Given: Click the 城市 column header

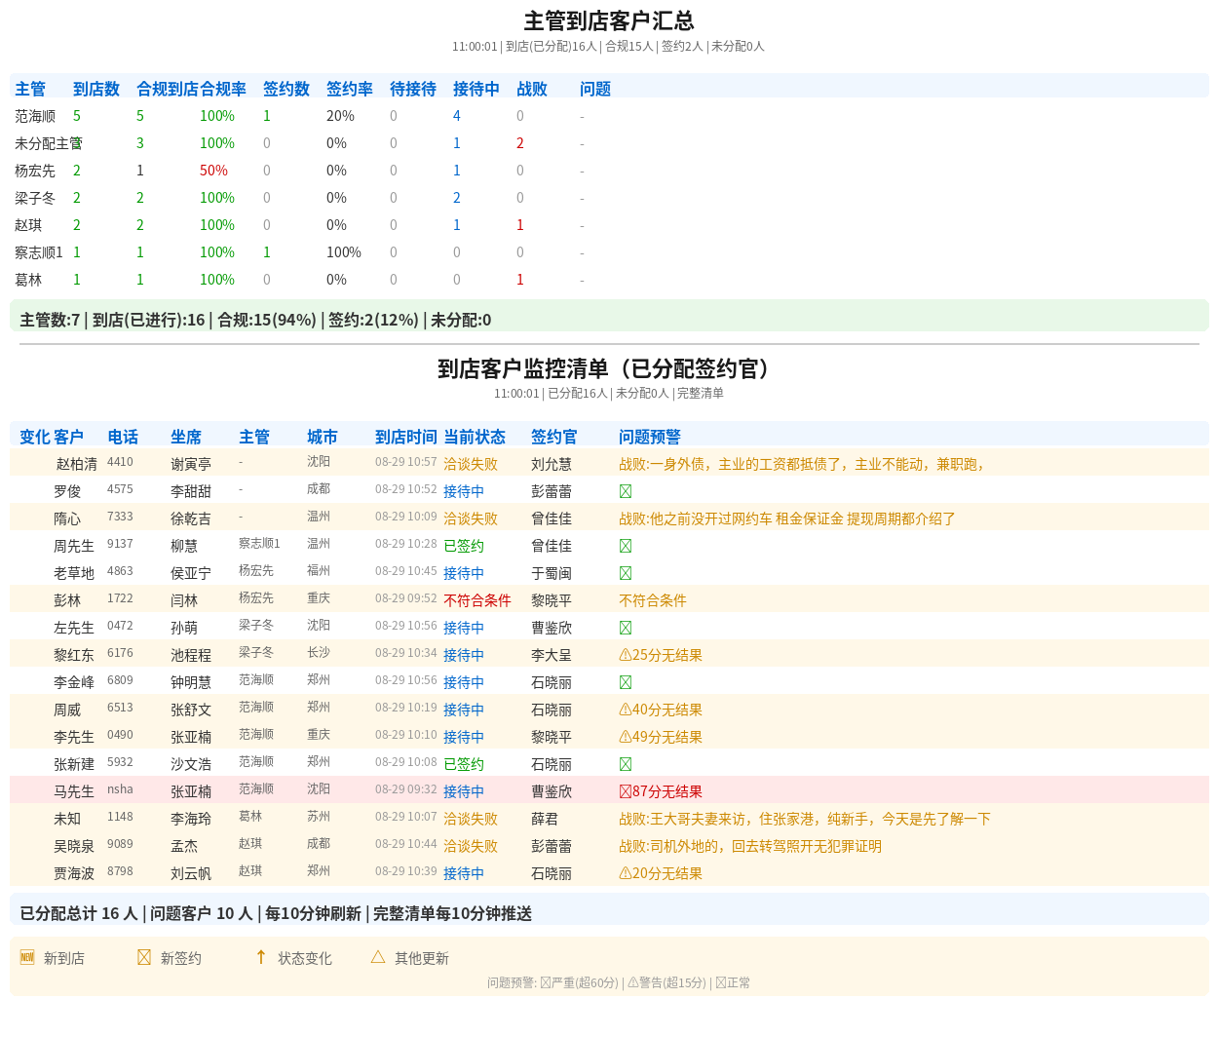Looking at the screenshot, I should click(x=323, y=437).
